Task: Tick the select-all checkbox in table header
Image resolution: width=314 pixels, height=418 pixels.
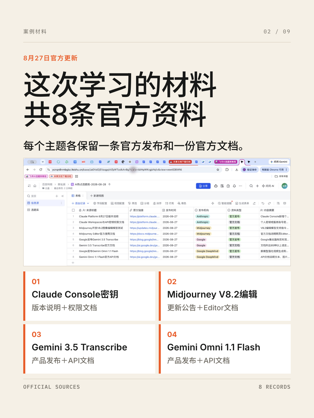Action: tap(73, 210)
